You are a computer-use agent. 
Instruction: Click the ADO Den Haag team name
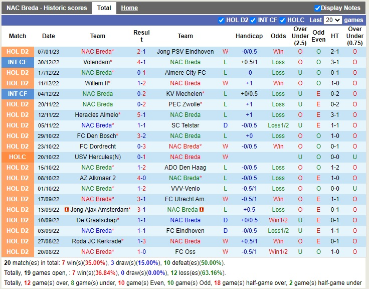(x=185, y=168)
